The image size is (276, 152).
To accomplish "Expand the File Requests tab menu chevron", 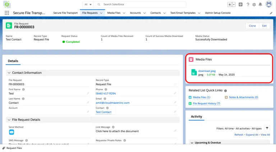I will pyautogui.click(x=101, y=13).
